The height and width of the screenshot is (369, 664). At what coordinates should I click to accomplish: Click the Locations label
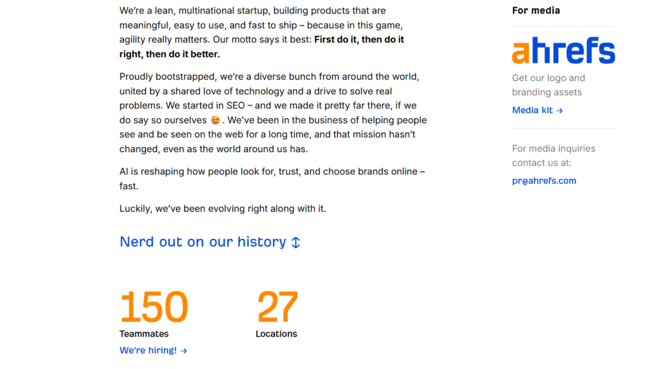(x=276, y=334)
